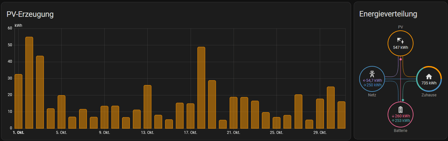Viewport: 448px width, 141px height.
Task: Select the 547 kWh PV value
Action: pos(401,47)
